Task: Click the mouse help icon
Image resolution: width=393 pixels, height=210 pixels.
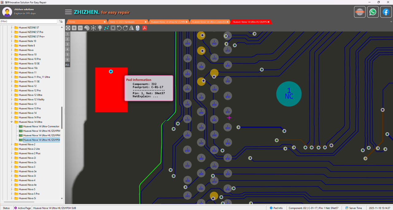Action: [x=138, y=28]
